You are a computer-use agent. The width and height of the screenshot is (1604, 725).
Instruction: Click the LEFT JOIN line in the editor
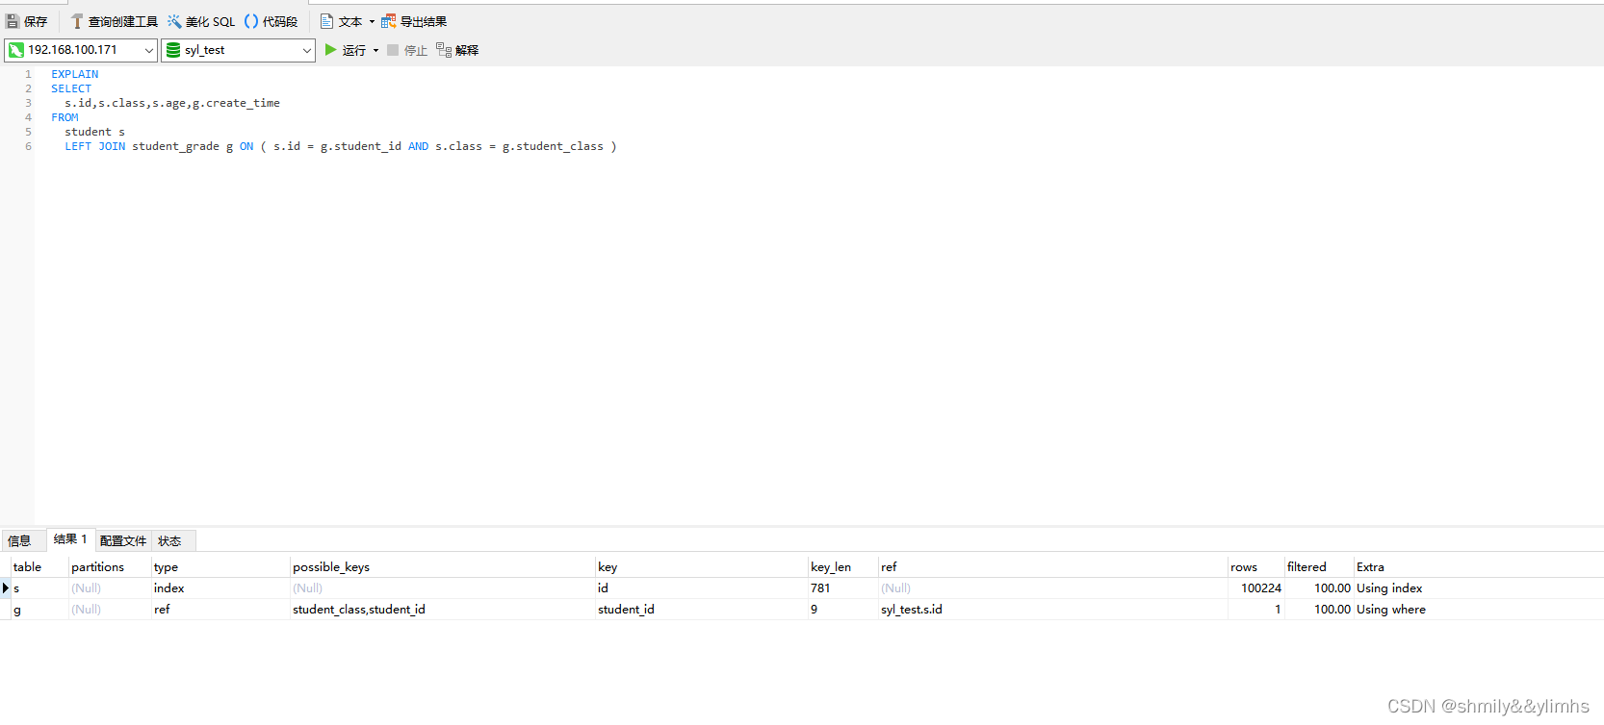(341, 146)
